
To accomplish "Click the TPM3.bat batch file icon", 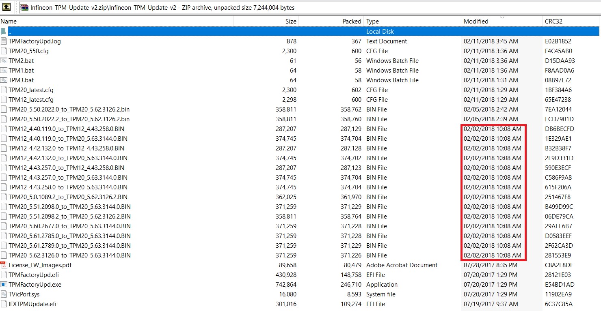I will pyautogui.click(x=4, y=80).
